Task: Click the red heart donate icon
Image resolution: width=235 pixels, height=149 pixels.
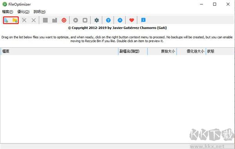Action: 132,20
